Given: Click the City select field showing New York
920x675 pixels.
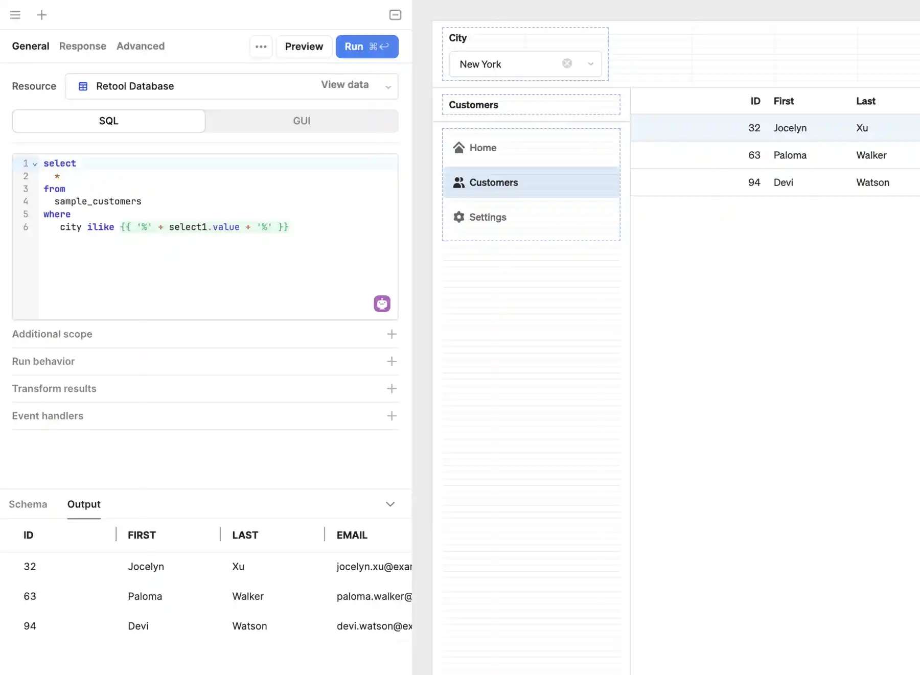Looking at the screenshot, I should (x=525, y=64).
